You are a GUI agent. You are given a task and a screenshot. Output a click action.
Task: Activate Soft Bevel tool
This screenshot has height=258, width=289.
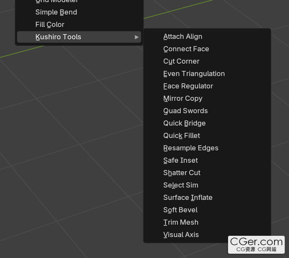[x=207, y=210]
